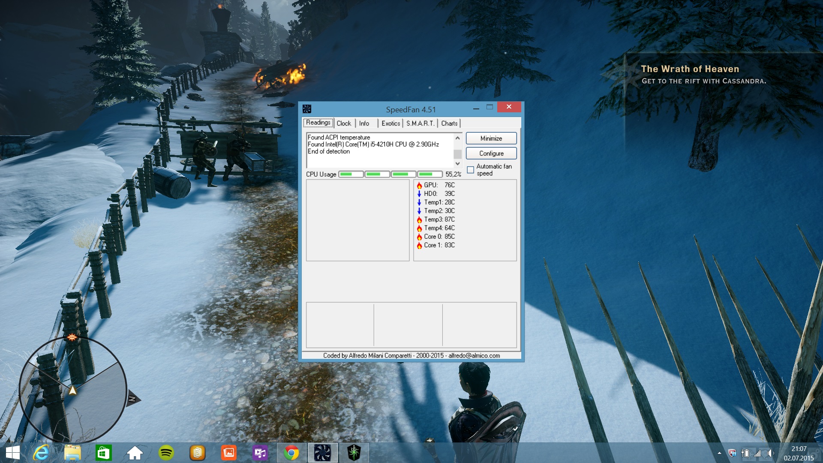Click the game minimap compass
The height and width of the screenshot is (463, 823).
(x=73, y=389)
